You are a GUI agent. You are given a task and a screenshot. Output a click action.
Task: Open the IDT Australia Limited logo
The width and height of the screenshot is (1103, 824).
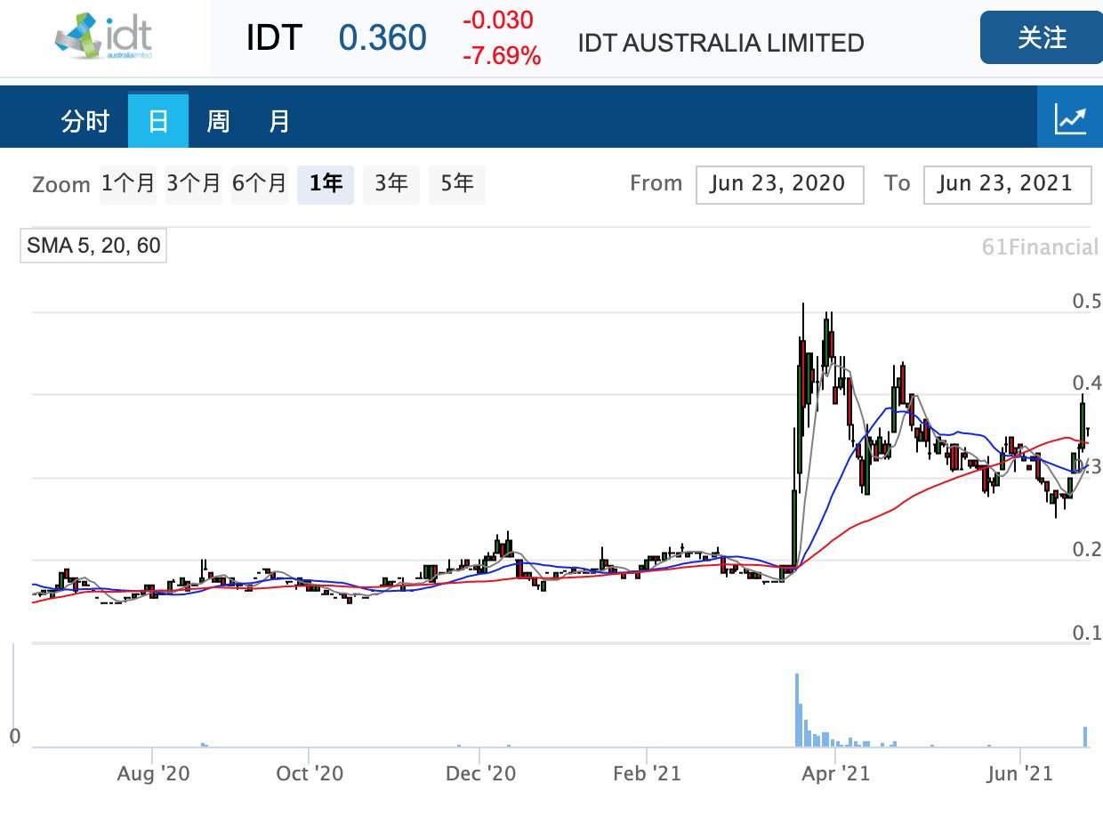click(104, 37)
